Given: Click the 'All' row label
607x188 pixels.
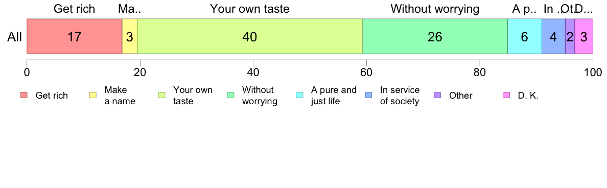Looking at the screenshot, I should (15, 37).
